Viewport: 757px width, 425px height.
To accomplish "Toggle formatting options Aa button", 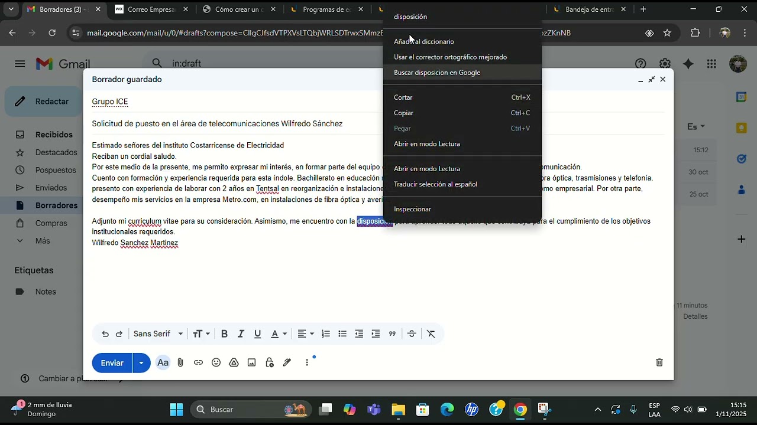I will click(163, 362).
